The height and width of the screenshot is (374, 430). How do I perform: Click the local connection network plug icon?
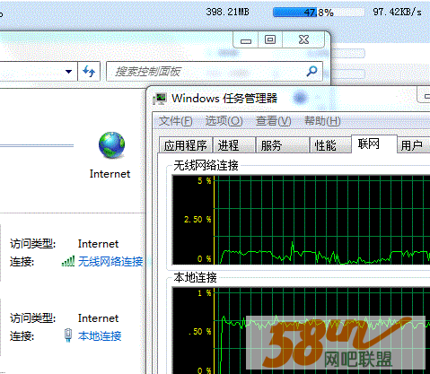[x=68, y=335]
